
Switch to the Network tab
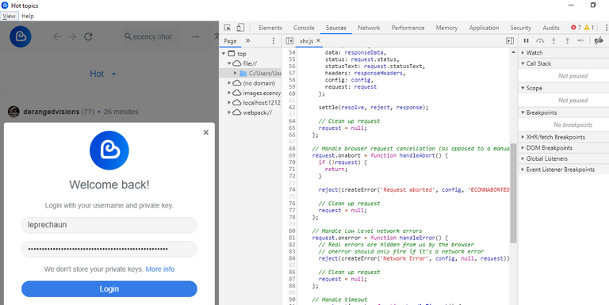click(x=369, y=28)
